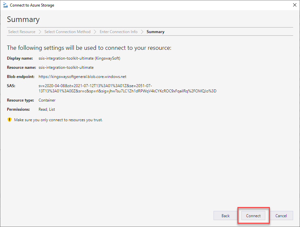The width and height of the screenshot is (300, 227).
Task: Click the 'Resource name:' label
Action: pyautogui.click(x=21, y=67)
